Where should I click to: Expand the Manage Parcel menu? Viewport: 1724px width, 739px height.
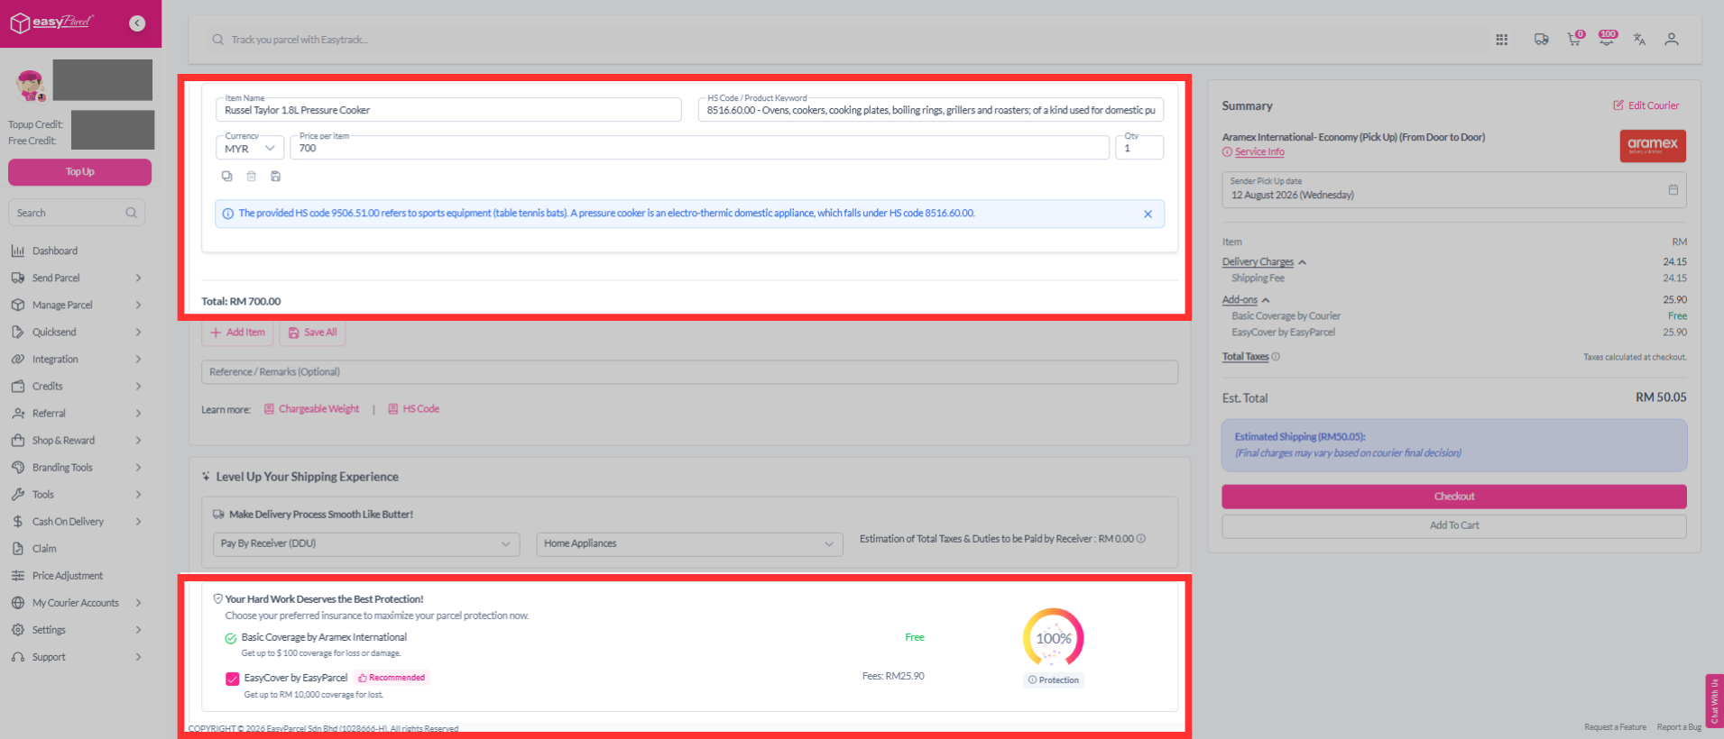point(77,306)
